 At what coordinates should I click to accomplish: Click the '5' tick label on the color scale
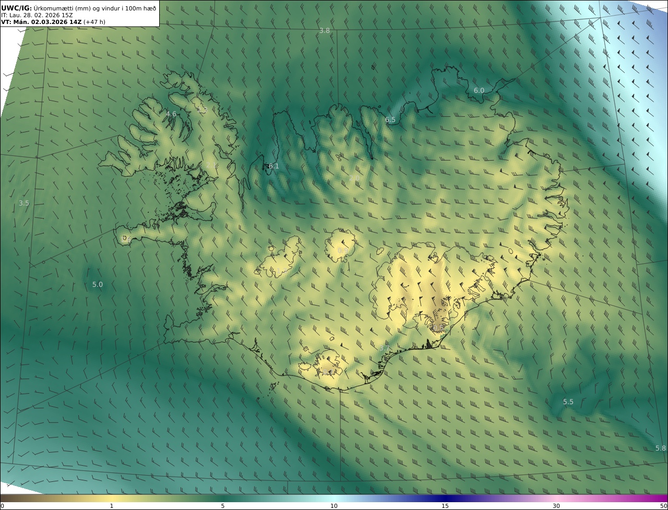(x=223, y=506)
